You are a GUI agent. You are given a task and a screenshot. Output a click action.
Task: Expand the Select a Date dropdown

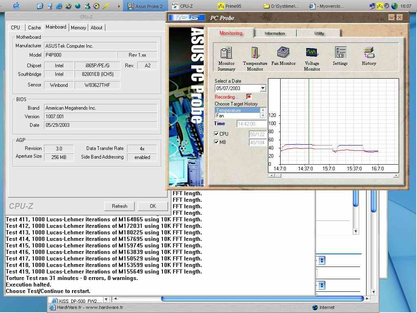(263, 88)
